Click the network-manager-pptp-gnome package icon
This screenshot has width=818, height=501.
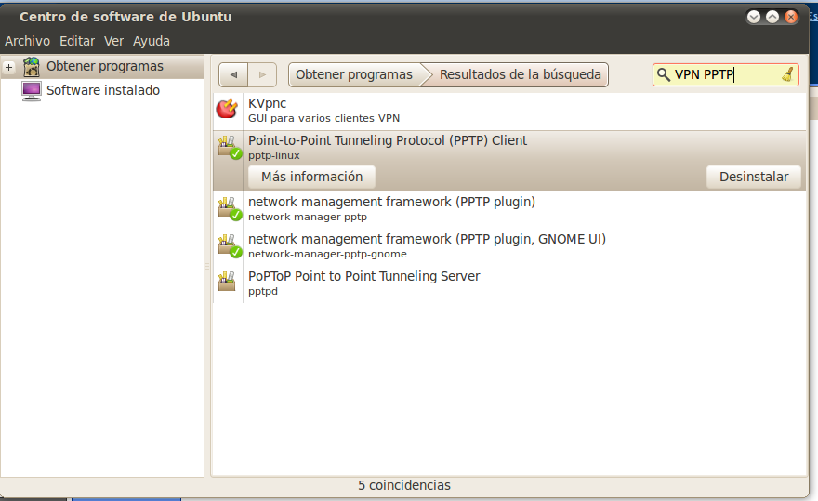pos(230,245)
